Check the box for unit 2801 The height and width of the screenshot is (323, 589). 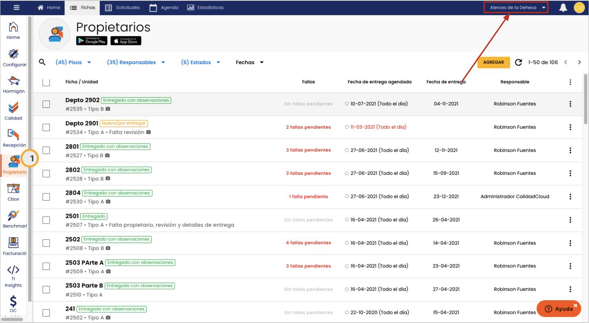pyautogui.click(x=46, y=150)
